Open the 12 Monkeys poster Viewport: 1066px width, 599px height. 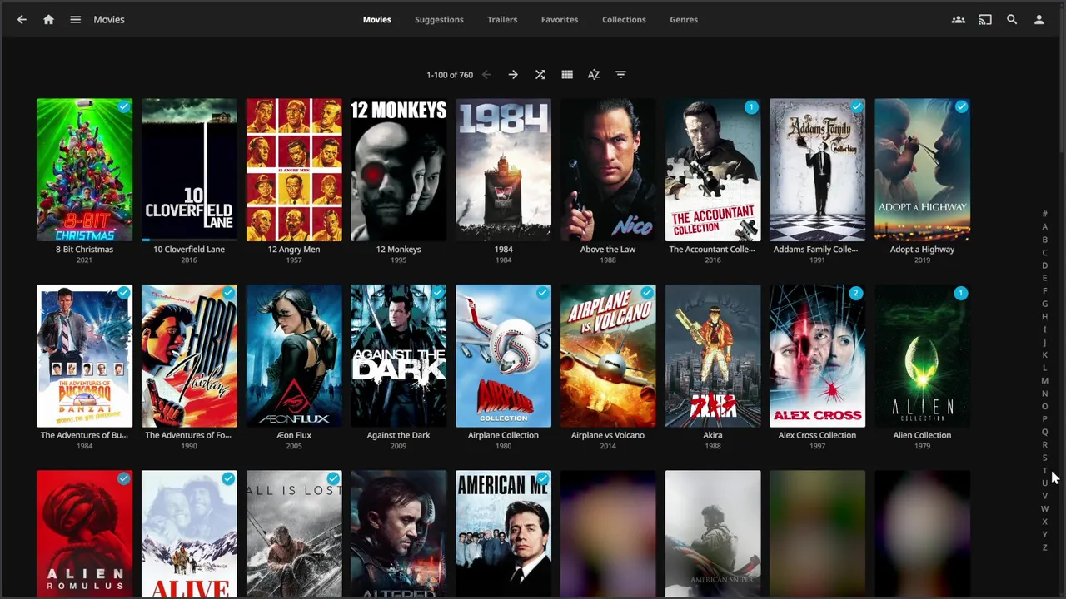click(398, 170)
